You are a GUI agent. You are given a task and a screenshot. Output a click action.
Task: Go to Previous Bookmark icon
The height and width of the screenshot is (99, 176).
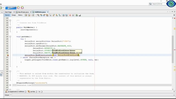click(54, 15)
